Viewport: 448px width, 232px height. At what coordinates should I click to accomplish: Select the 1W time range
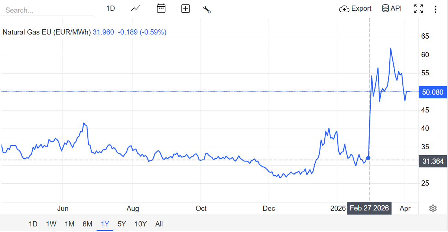click(51, 224)
